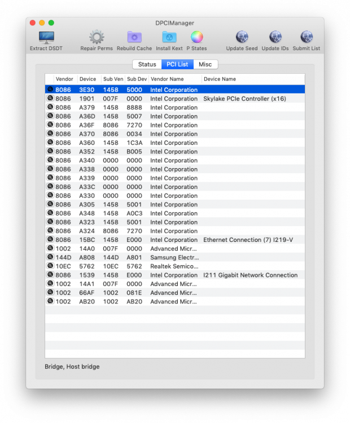Click device ID cell 'A338'
Viewport: 350px width, 423px height.
click(x=87, y=169)
